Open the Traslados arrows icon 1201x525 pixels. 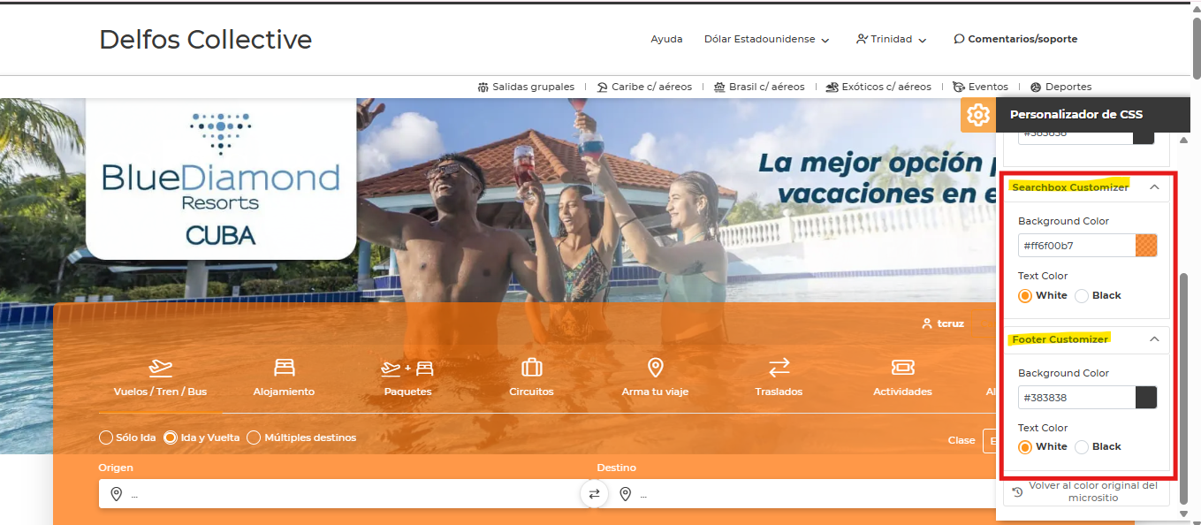779,368
